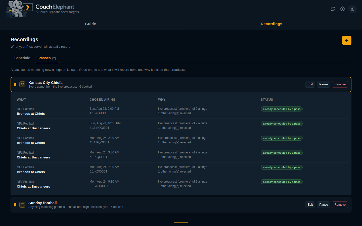Click the orange marker on Kansas City Chiefs pass

15,84
